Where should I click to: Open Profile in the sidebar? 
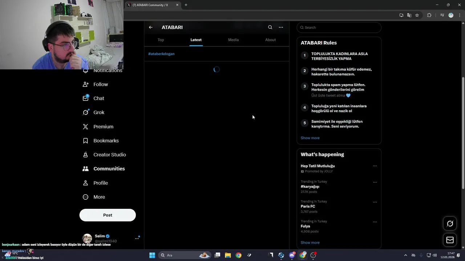[96, 183]
